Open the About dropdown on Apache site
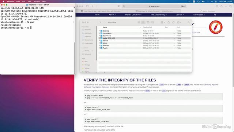This screenshot has width=234, height=132. click(112, 15)
